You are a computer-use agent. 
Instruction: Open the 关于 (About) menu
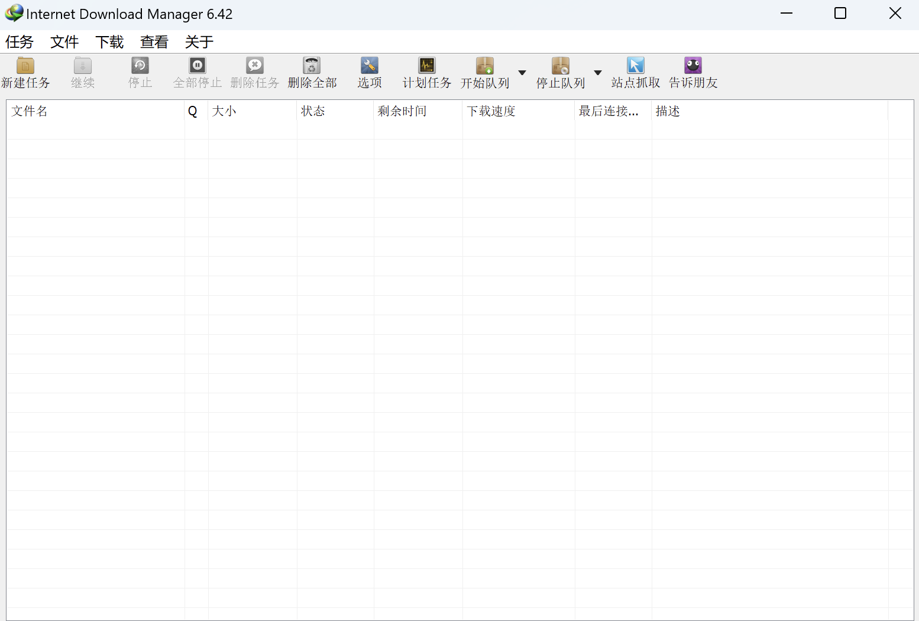pyautogui.click(x=199, y=42)
